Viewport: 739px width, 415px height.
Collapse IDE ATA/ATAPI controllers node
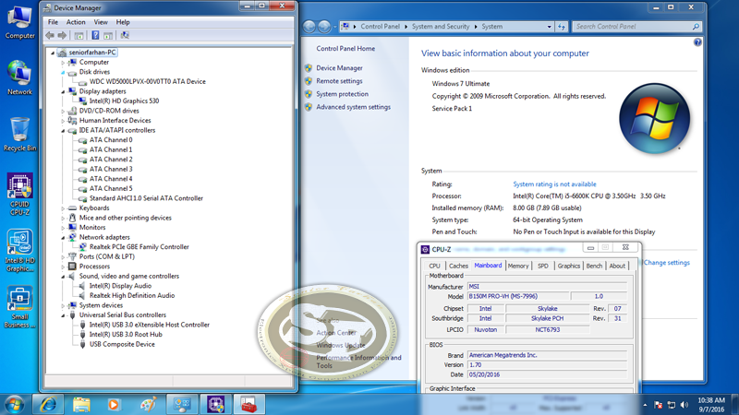tap(63, 131)
